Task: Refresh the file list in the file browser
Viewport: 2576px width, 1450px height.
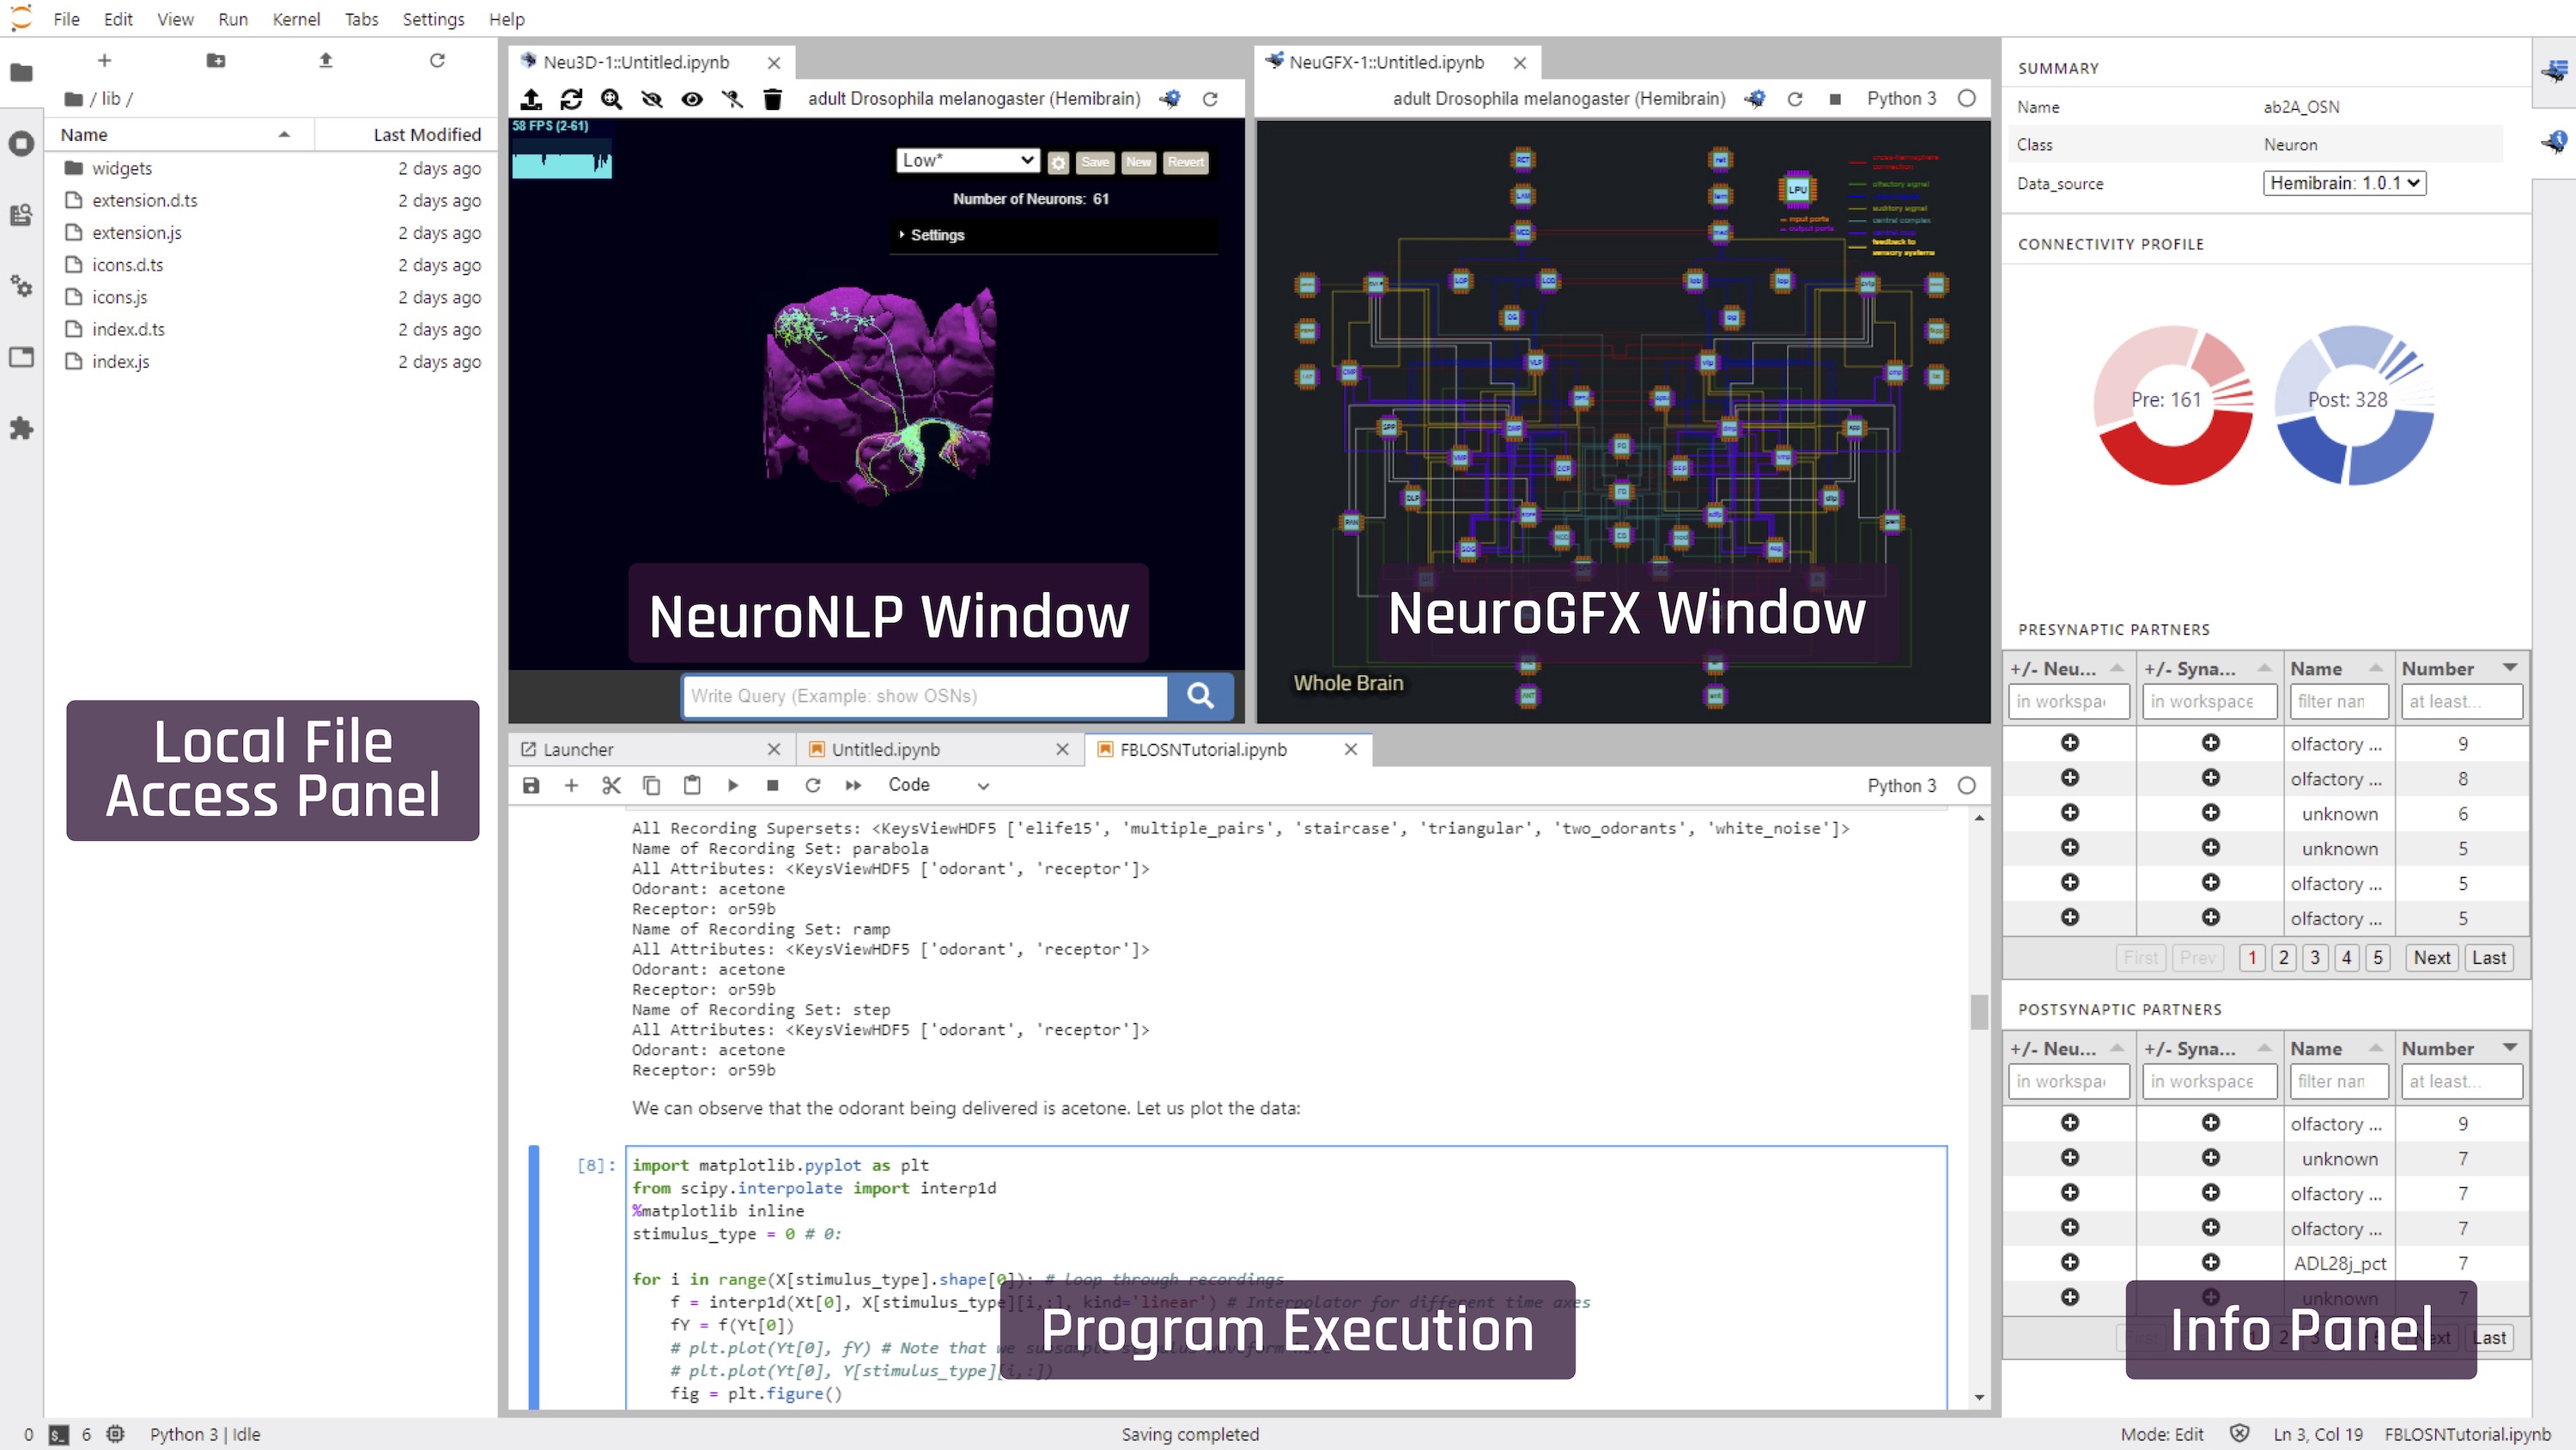Action: [x=437, y=61]
